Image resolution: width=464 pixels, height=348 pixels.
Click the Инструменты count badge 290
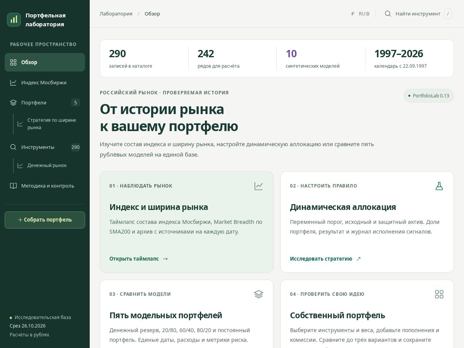point(75,147)
